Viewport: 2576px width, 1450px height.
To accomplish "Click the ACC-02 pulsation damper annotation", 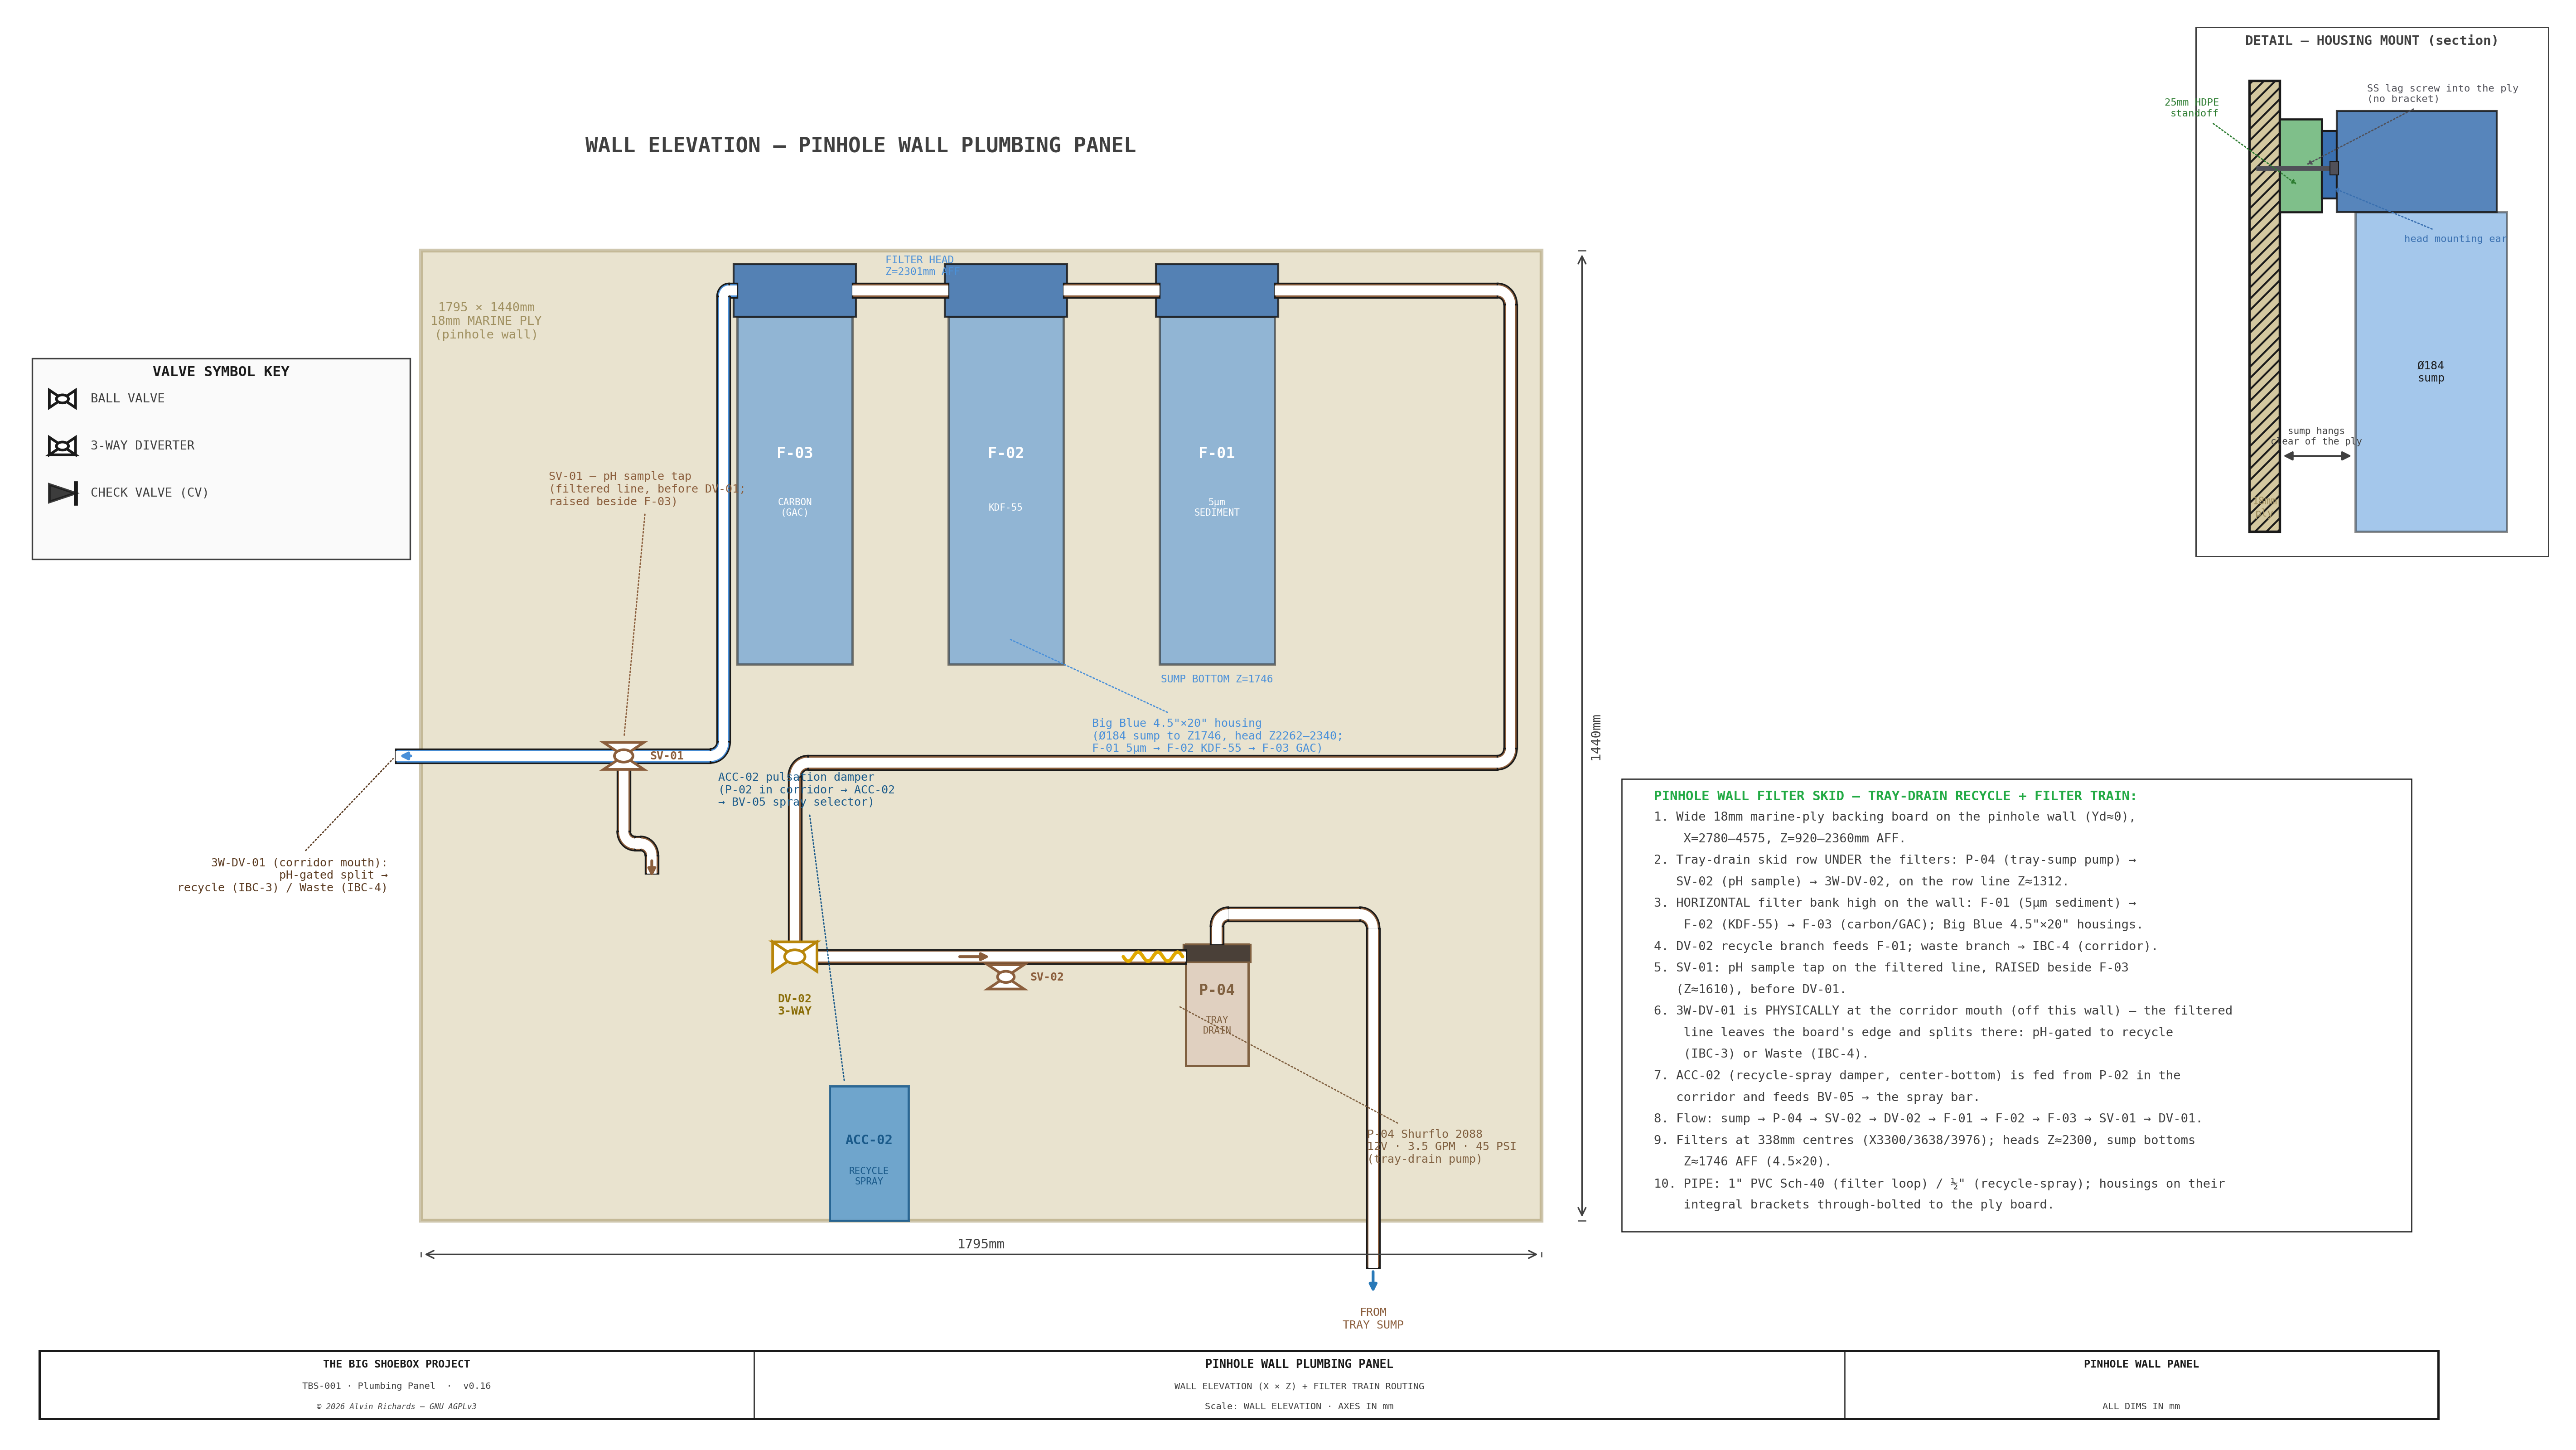I will click(x=806, y=789).
